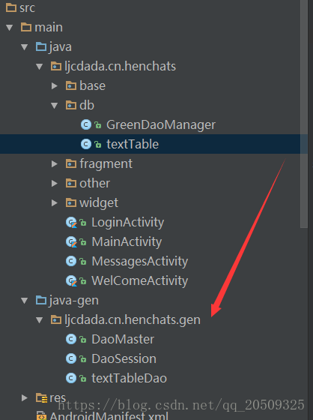Open the textTable class file
The height and width of the screenshot is (420, 313).
pos(133,144)
